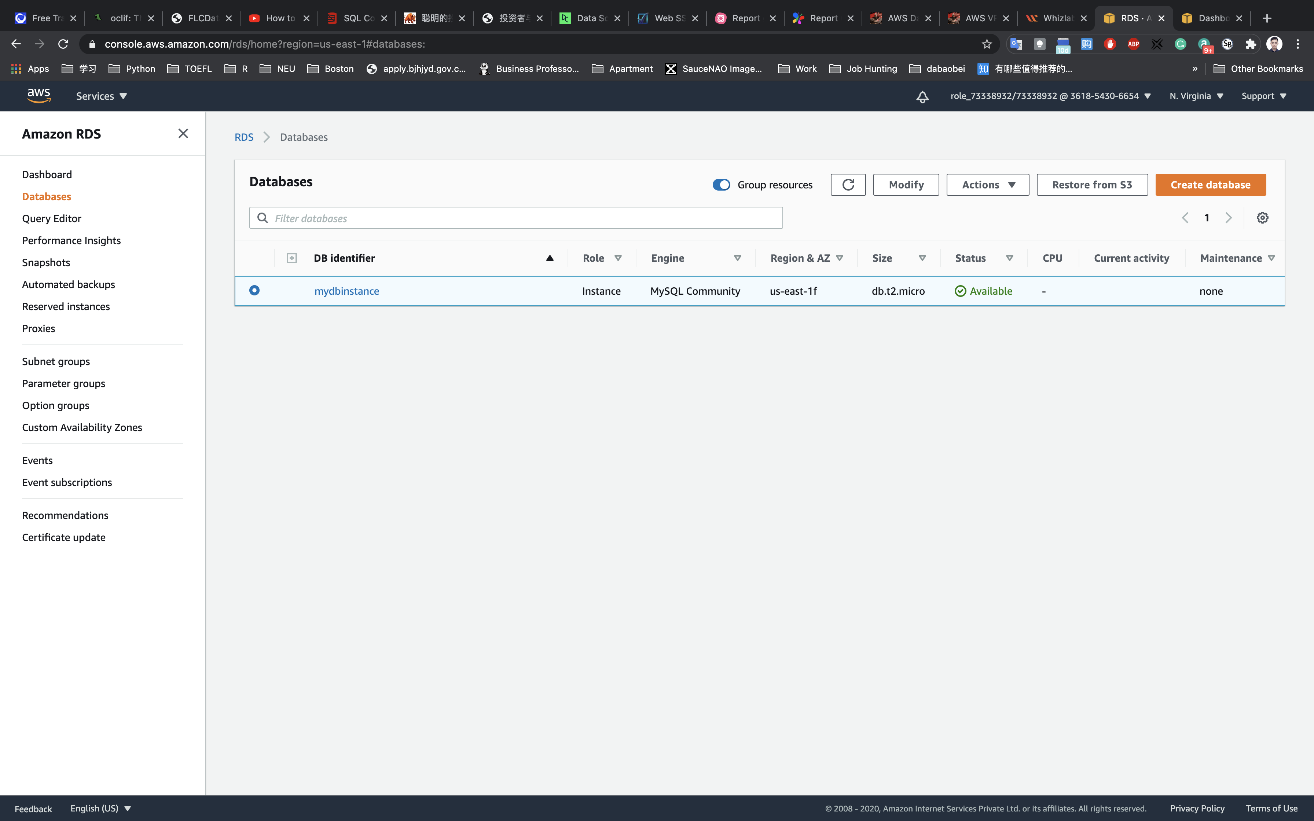
Task: Go to next page arrow in table
Action: [1228, 218]
